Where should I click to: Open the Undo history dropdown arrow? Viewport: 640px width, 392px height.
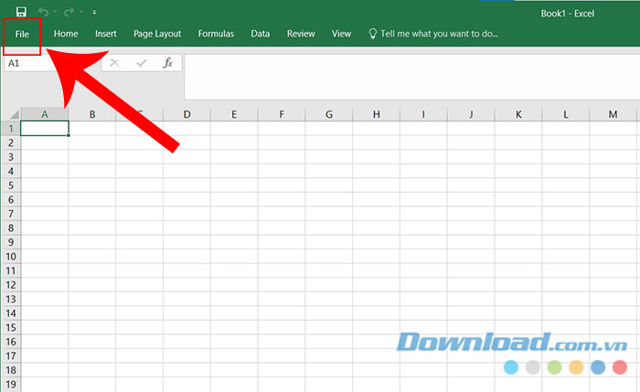(55, 12)
